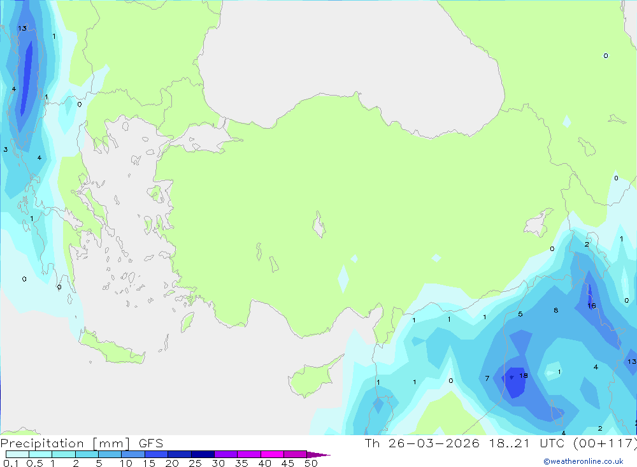Click the legend label '30'

point(218,463)
